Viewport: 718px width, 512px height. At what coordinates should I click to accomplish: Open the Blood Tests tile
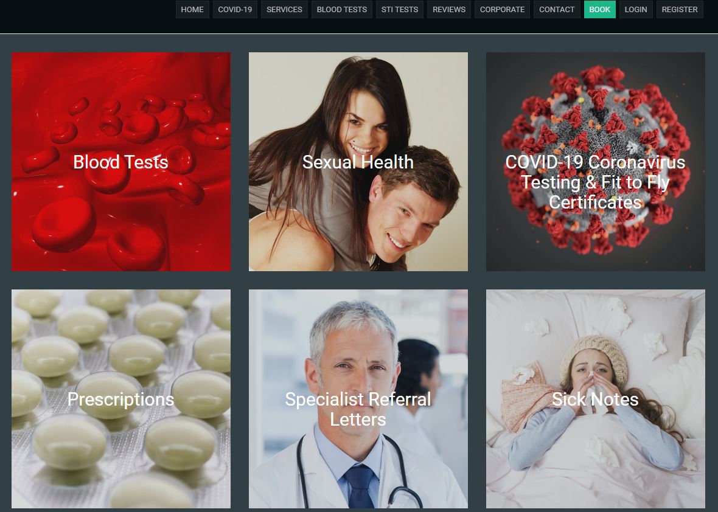121,162
